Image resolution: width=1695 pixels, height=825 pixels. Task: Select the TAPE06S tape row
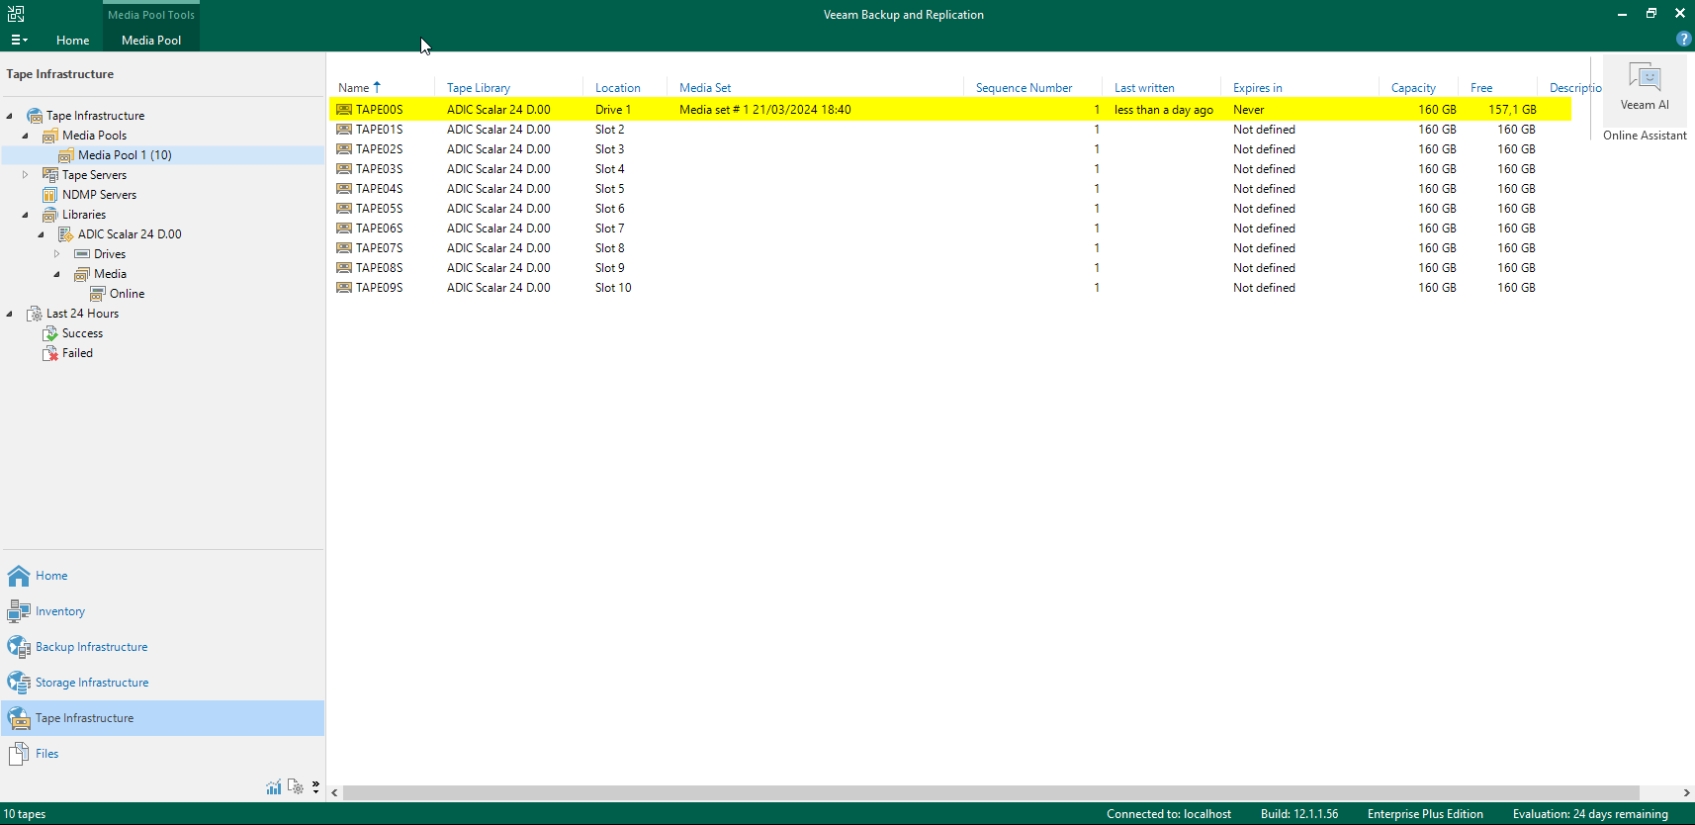coord(950,229)
